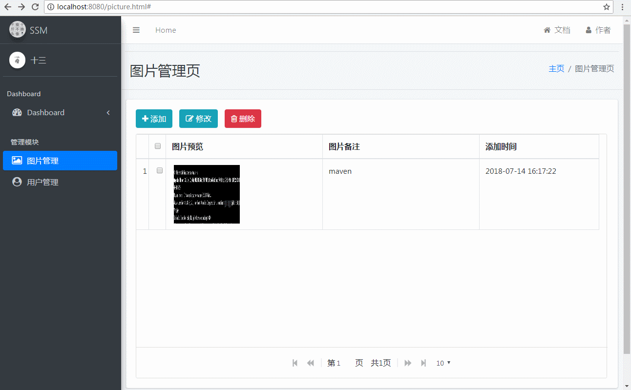Viewport: 631px width, 390px height.
Task: Click the house icon next to 文档
Action: click(x=546, y=30)
